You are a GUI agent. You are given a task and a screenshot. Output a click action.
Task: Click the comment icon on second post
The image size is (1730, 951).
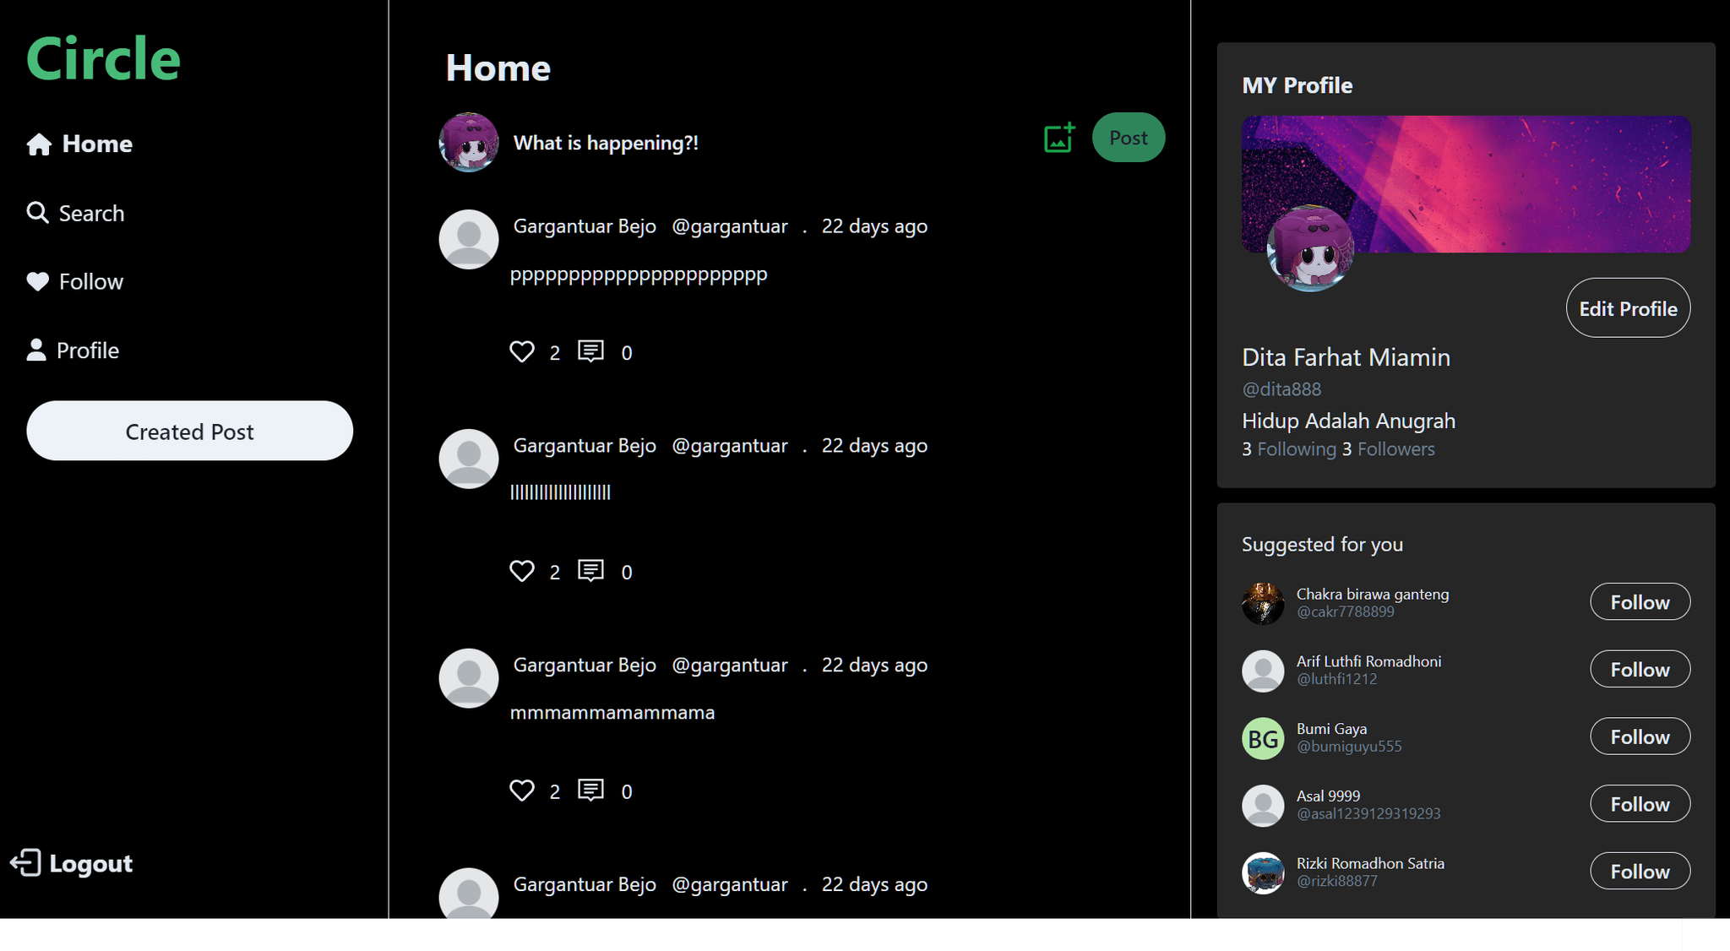591,570
